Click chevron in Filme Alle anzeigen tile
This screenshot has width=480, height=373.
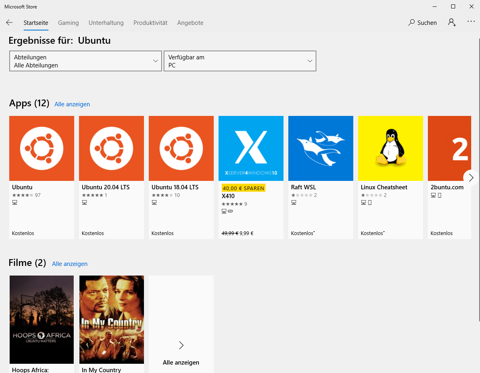coord(181,345)
